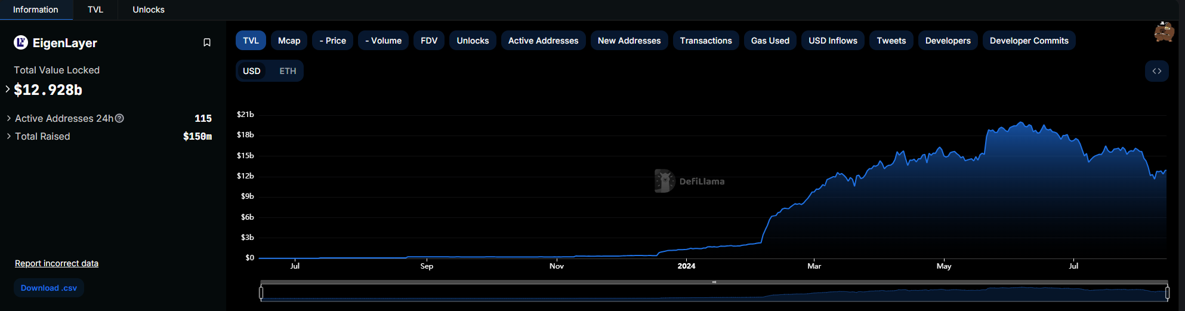Show the Developers chart series

[948, 41]
